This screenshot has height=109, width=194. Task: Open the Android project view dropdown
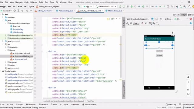click(x=6, y=11)
